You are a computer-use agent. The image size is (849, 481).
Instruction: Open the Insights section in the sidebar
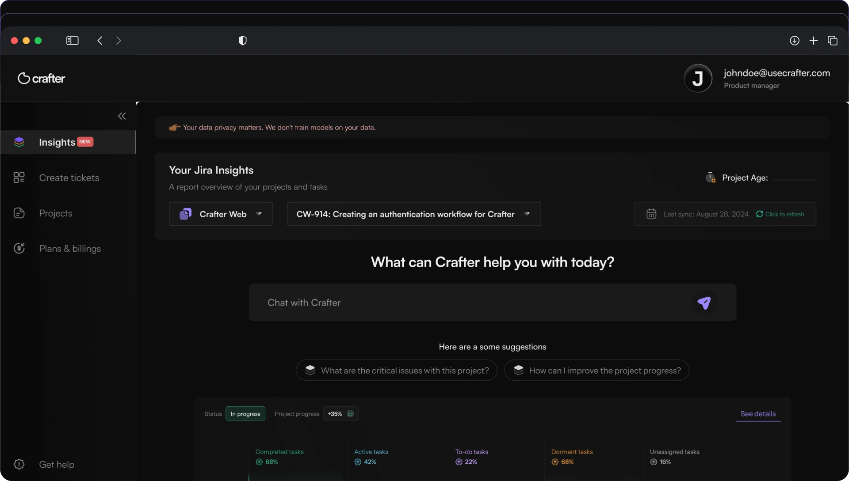pyautogui.click(x=57, y=142)
